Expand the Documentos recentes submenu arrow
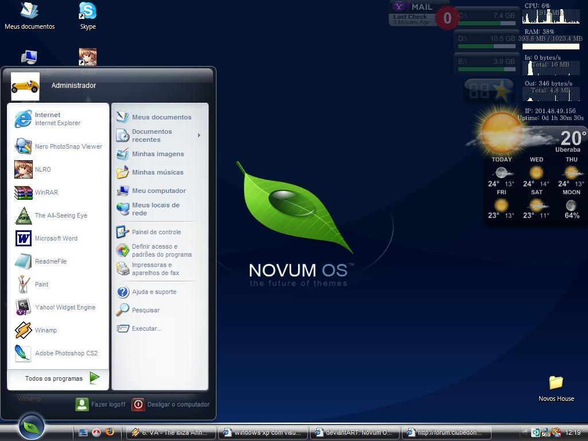588x441 pixels. (x=199, y=136)
